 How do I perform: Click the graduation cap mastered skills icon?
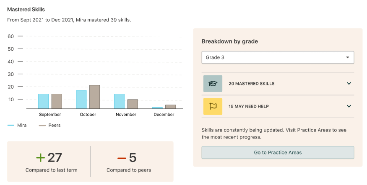213,84
